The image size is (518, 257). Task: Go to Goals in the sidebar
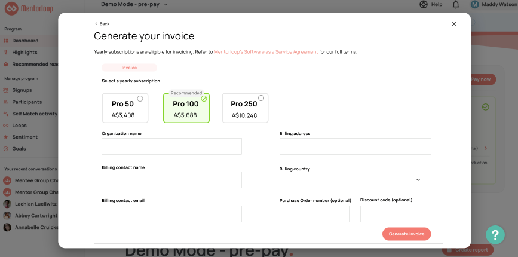click(x=19, y=148)
